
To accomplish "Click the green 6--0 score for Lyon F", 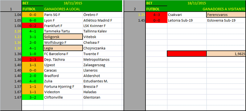I will (x=33, y=20).
